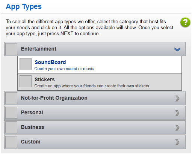Select the SoundBoard app type title
Viewport: 192px width, 154px height.
point(50,62)
